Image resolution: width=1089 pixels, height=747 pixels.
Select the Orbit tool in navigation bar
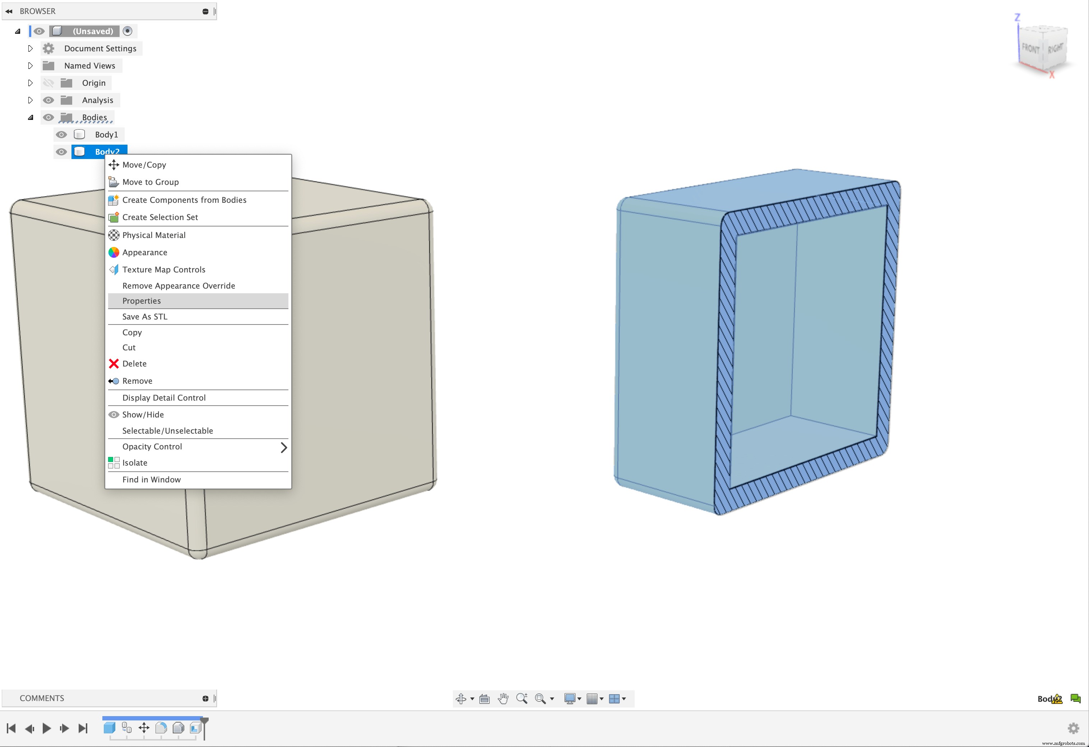point(461,698)
